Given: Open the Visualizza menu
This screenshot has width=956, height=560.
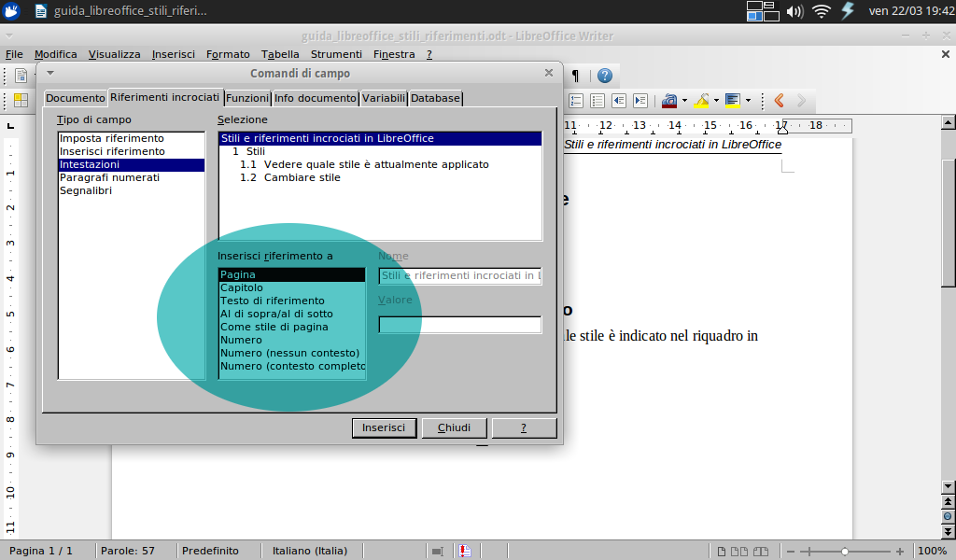Looking at the screenshot, I should tap(114, 54).
